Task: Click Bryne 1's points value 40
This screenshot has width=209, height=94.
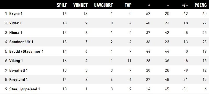Action: [205, 14]
